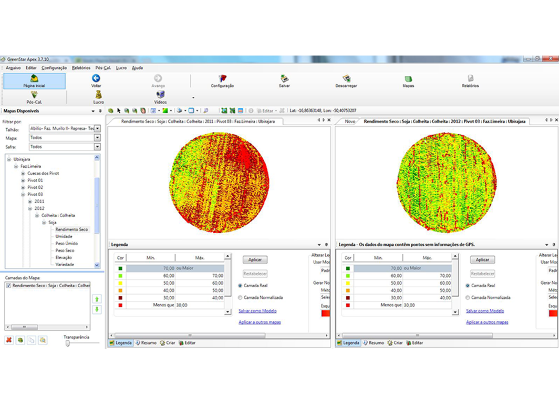Open the Mapas toolbar icon
559x404 pixels.
click(x=409, y=79)
